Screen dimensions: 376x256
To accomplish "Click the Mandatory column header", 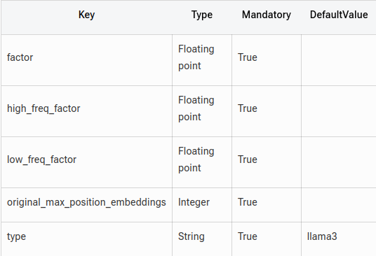I will tap(267, 15).
